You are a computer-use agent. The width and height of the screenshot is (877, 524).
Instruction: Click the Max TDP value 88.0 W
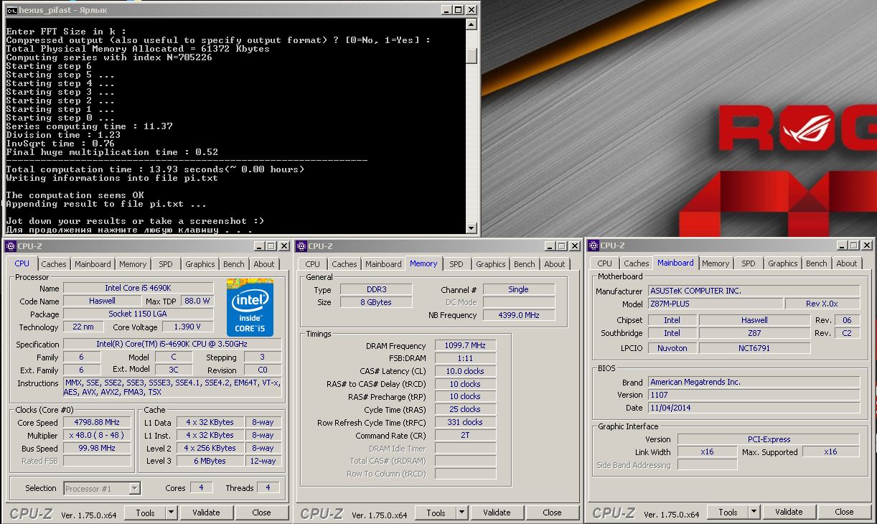coord(197,301)
